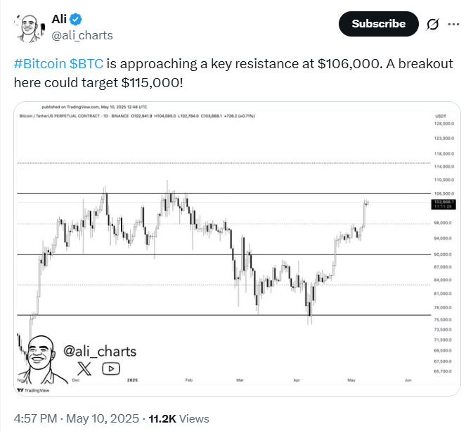Viewport: 473px width, 431px height.
Task: Click the TradingView logo on chart
Action: click(x=33, y=390)
